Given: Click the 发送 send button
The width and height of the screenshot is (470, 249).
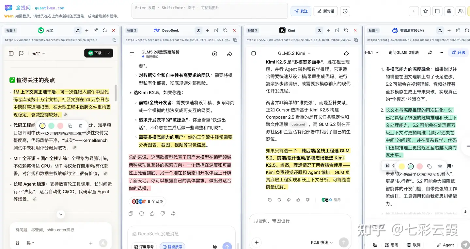Looking at the screenshot, I should [x=301, y=11].
